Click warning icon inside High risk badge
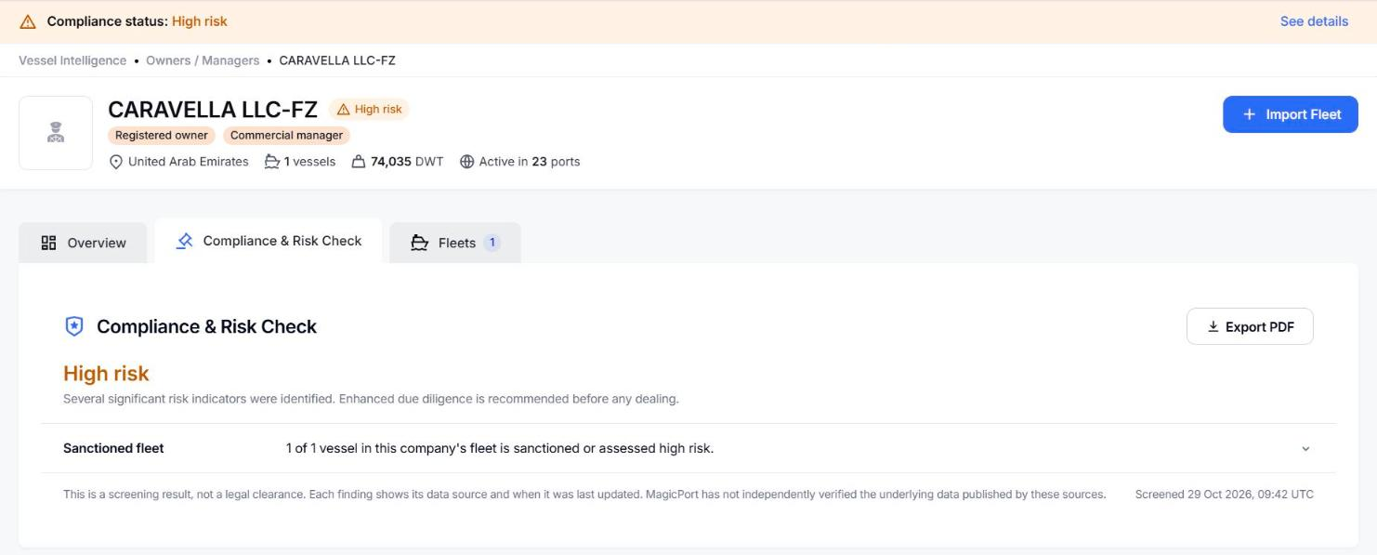The height and width of the screenshot is (555, 1377). (x=344, y=110)
